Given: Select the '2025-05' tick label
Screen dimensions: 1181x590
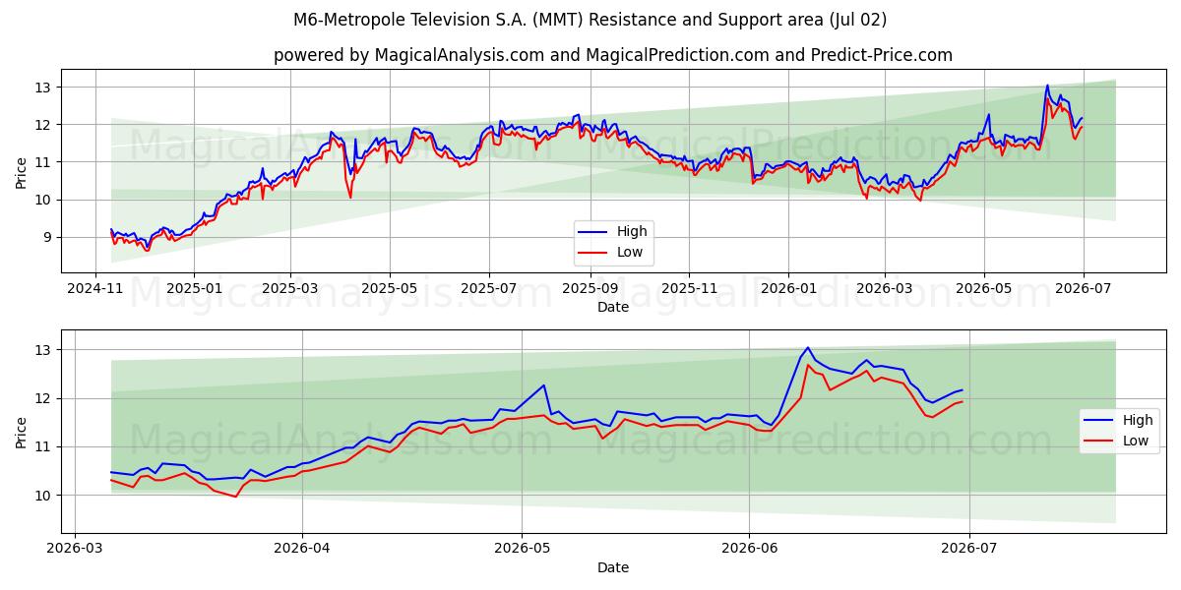Looking at the screenshot, I should (389, 288).
